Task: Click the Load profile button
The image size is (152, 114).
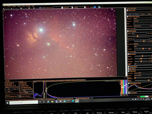Action: pos(130,14)
